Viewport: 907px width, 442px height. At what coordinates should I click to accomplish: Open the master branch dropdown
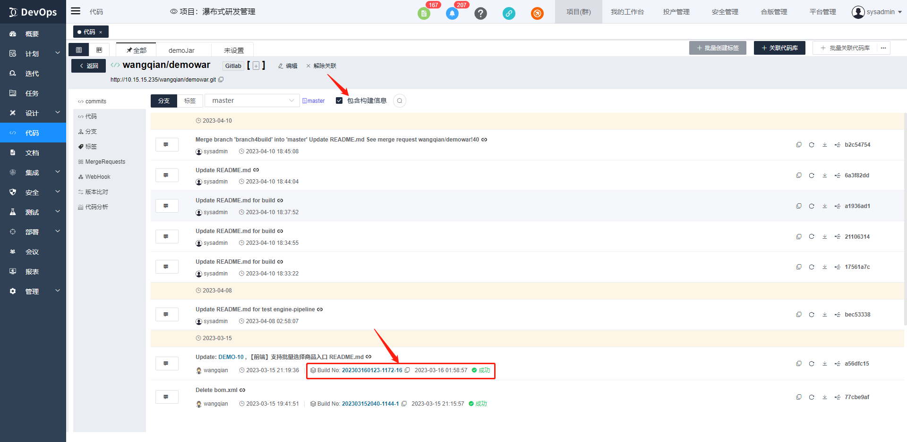pos(252,100)
